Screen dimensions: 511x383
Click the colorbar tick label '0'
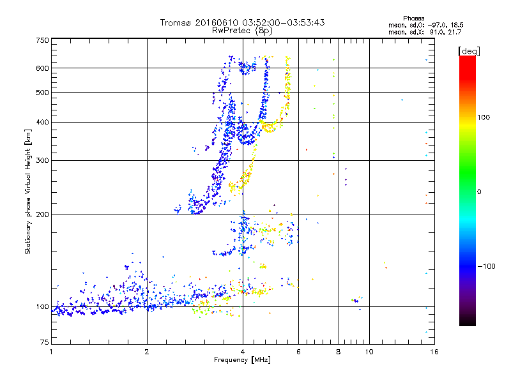coord(479,191)
